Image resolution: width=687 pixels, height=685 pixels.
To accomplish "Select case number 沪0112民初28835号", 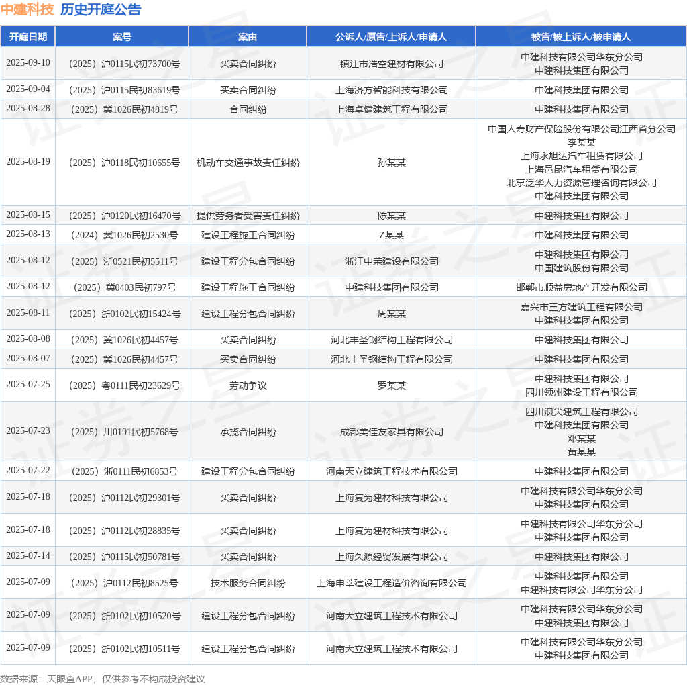I will pyautogui.click(x=141, y=531).
